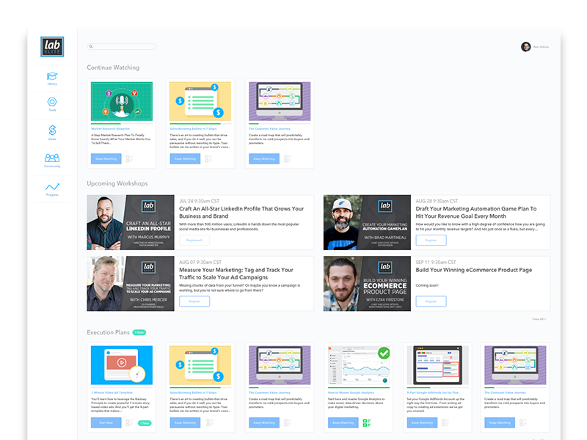Click the Google Analytics card progress bar
This screenshot has width=587, height=440.
pos(359,387)
